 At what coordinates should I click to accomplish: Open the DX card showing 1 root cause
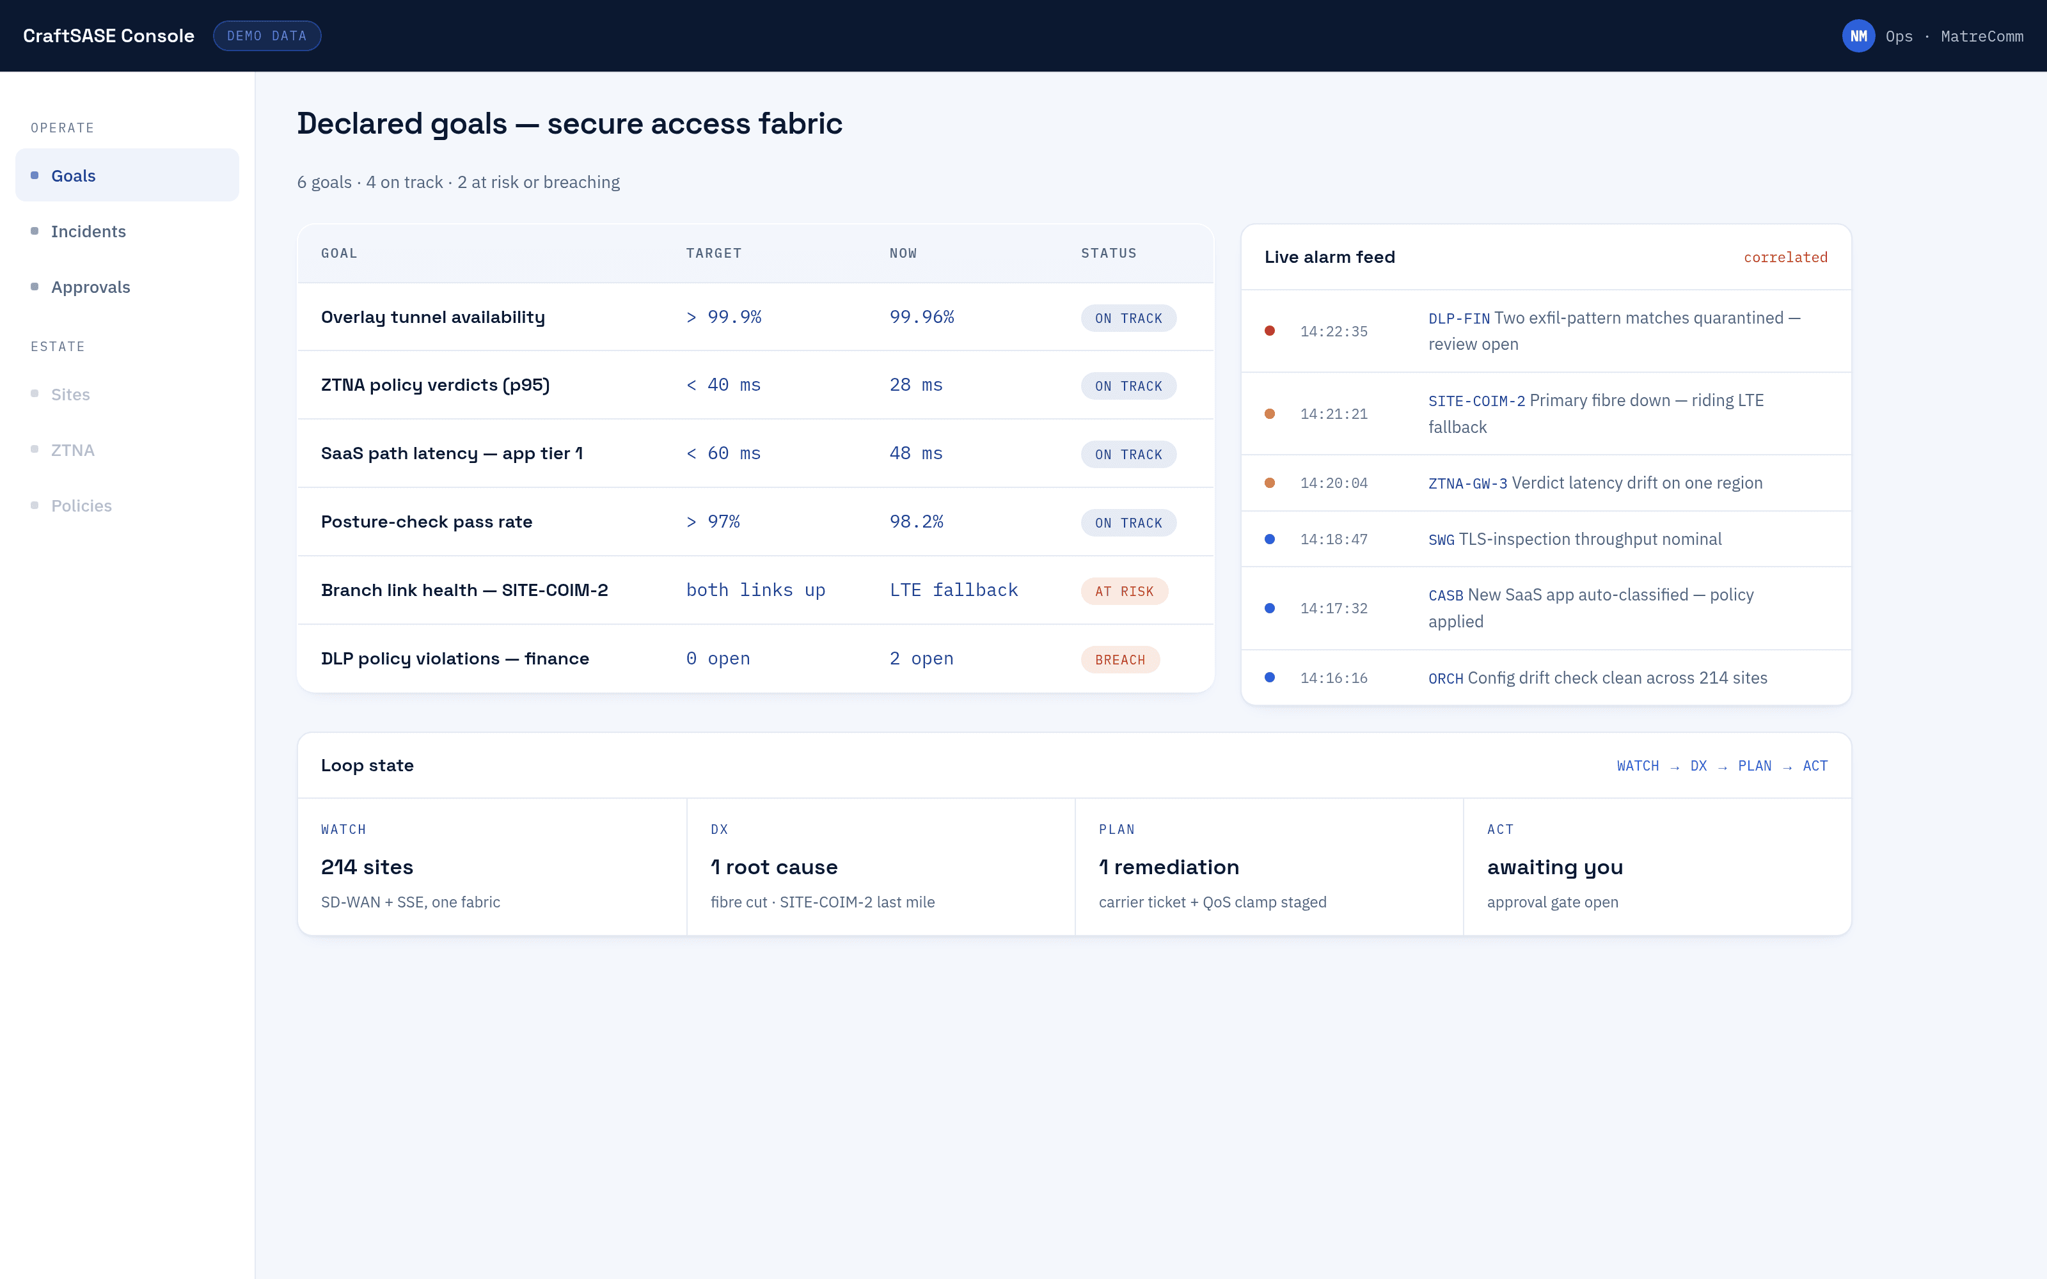pos(881,866)
